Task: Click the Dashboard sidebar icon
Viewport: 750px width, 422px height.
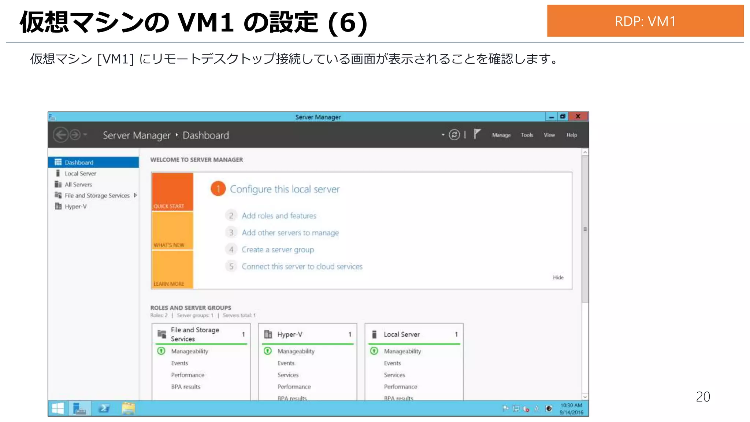Action: click(58, 162)
